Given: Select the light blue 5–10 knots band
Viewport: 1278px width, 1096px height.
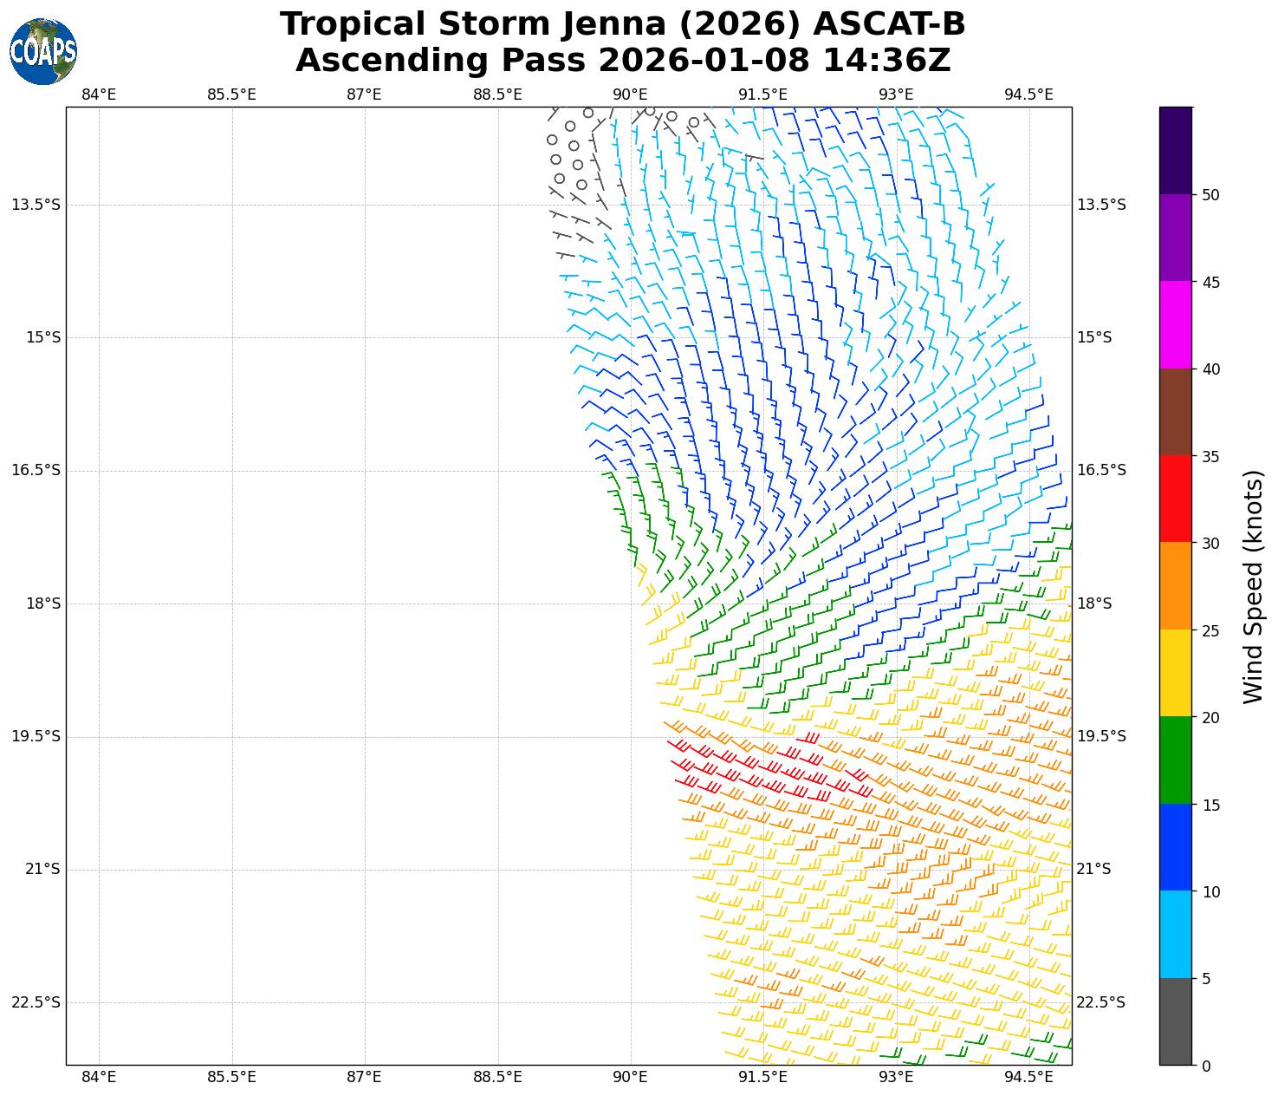Looking at the screenshot, I should [1176, 935].
